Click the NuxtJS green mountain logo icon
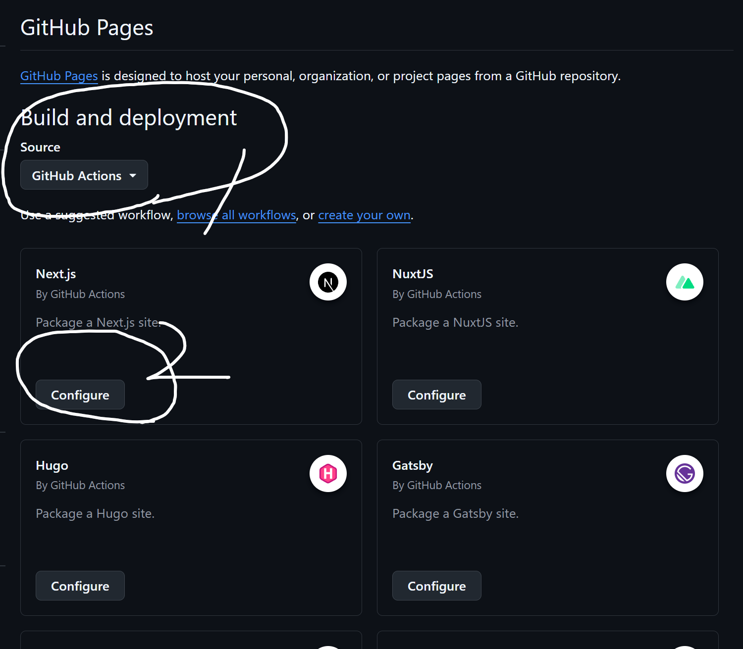743x649 pixels. pyautogui.click(x=685, y=282)
